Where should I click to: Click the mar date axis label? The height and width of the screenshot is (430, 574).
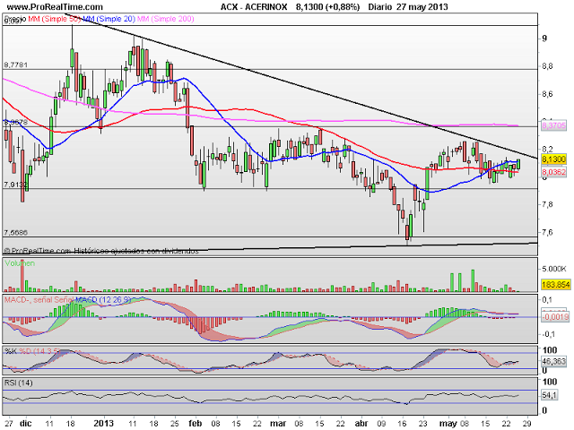pyautogui.click(x=278, y=424)
